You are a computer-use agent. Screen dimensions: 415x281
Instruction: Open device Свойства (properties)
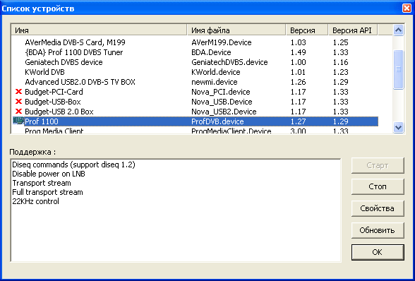click(x=378, y=208)
